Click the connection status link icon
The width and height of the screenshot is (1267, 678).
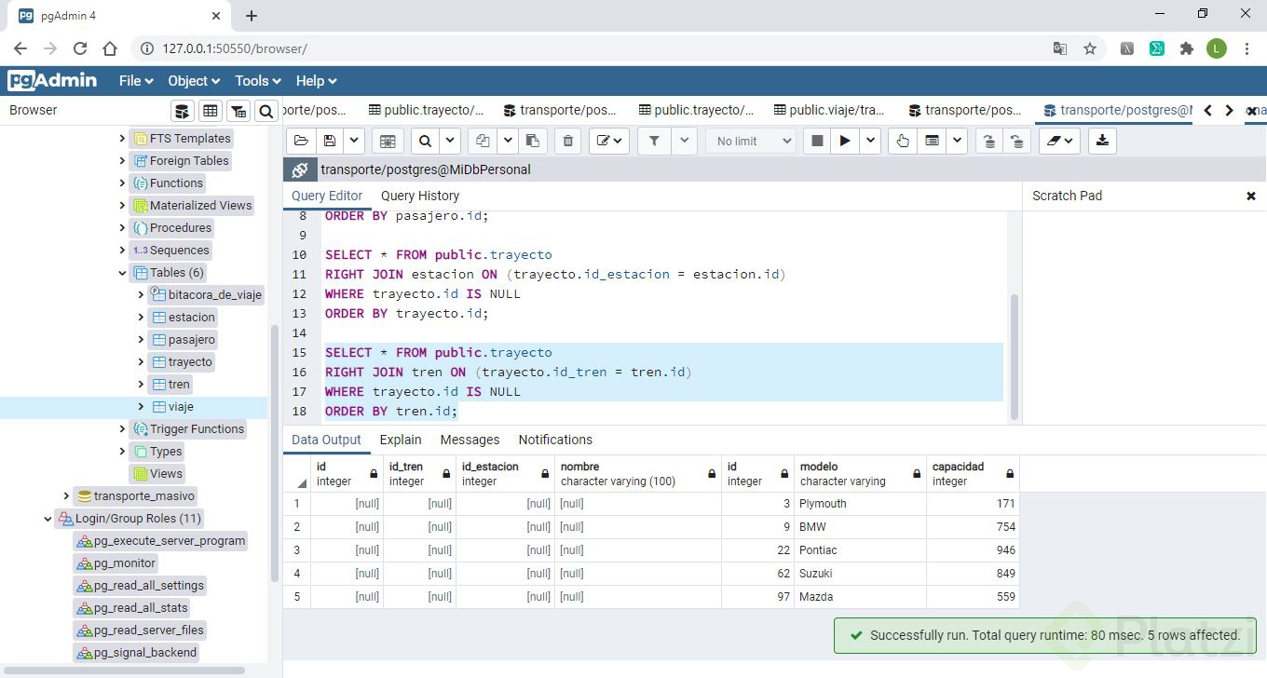299,169
